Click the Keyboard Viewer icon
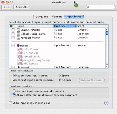117x114 pixels. tap(19, 38)
